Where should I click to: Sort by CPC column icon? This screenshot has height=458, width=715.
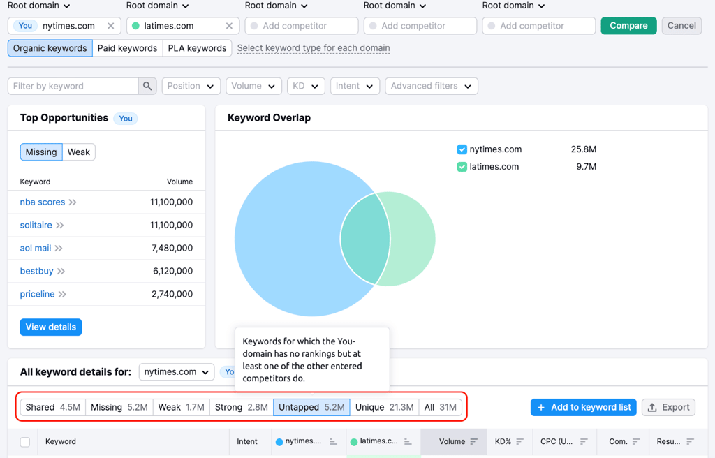click(x=584, y=441)
